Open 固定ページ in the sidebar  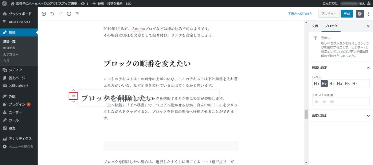pyautogui.click(x=19, y=78)
